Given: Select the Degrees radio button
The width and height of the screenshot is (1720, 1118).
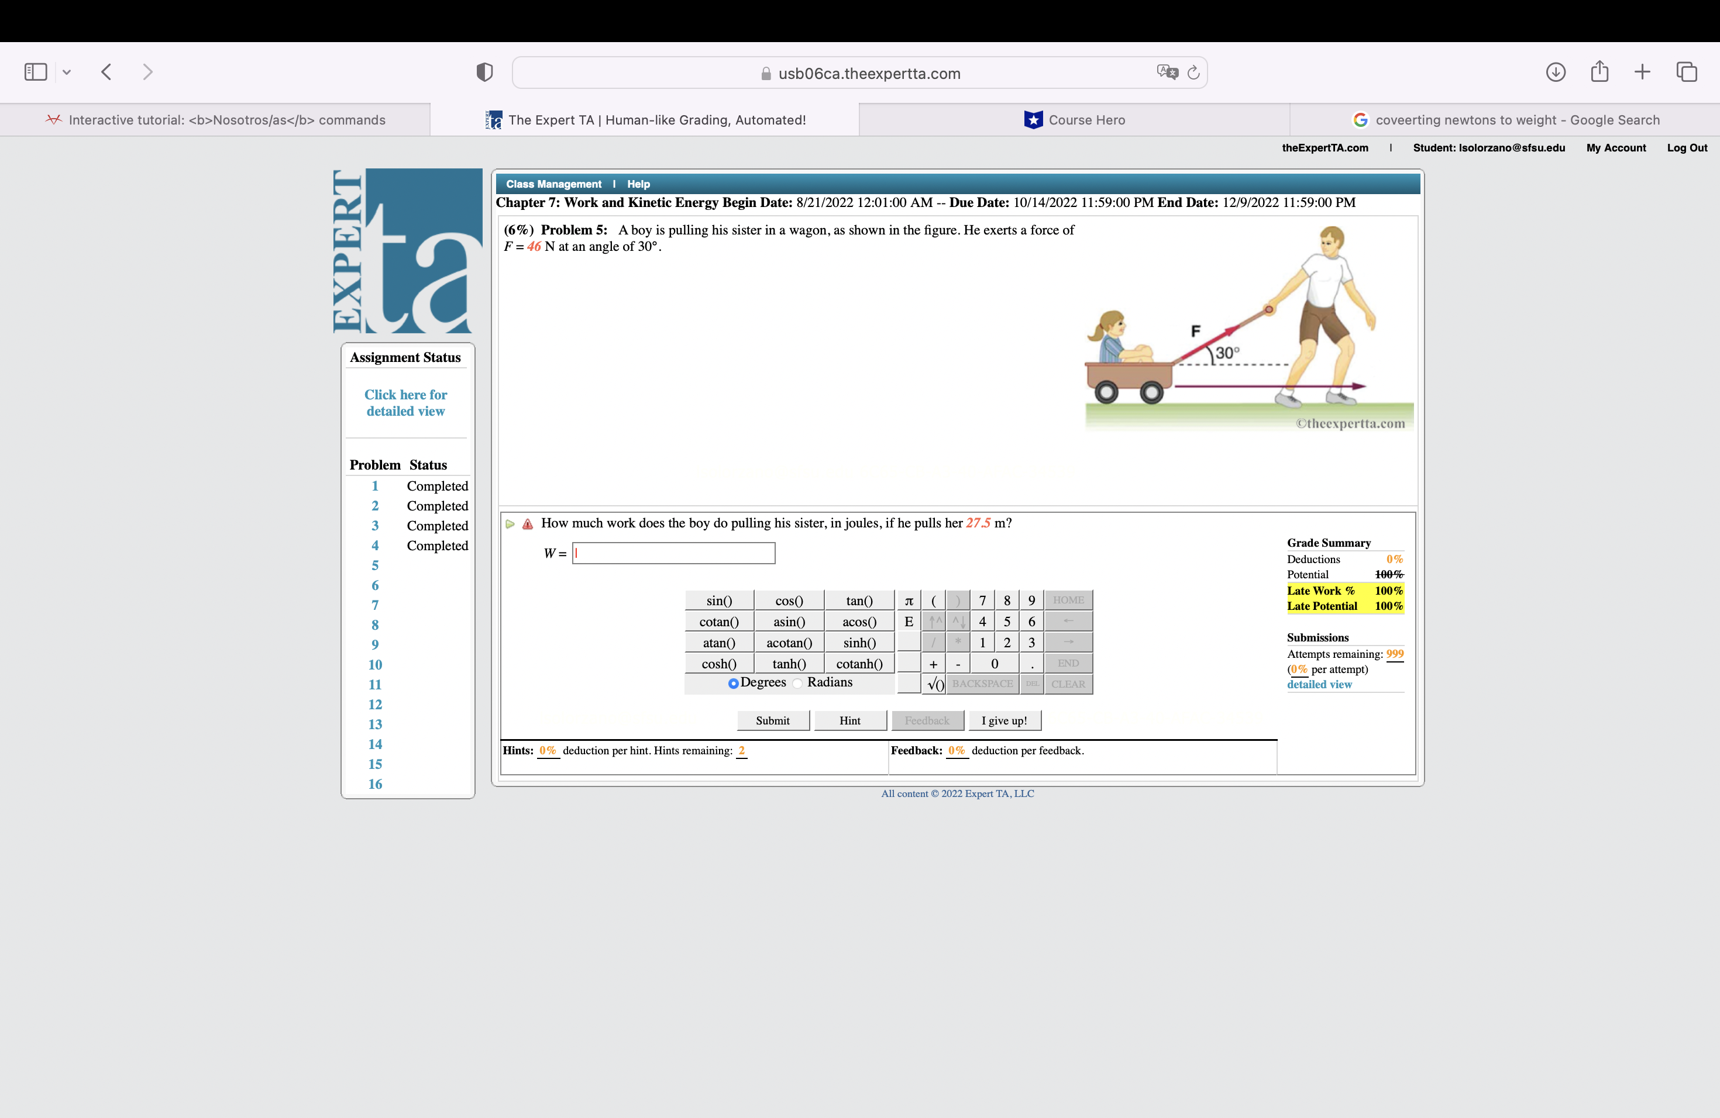Looking at the screenshot, I should pyautogui.click(x=734, y=682).
